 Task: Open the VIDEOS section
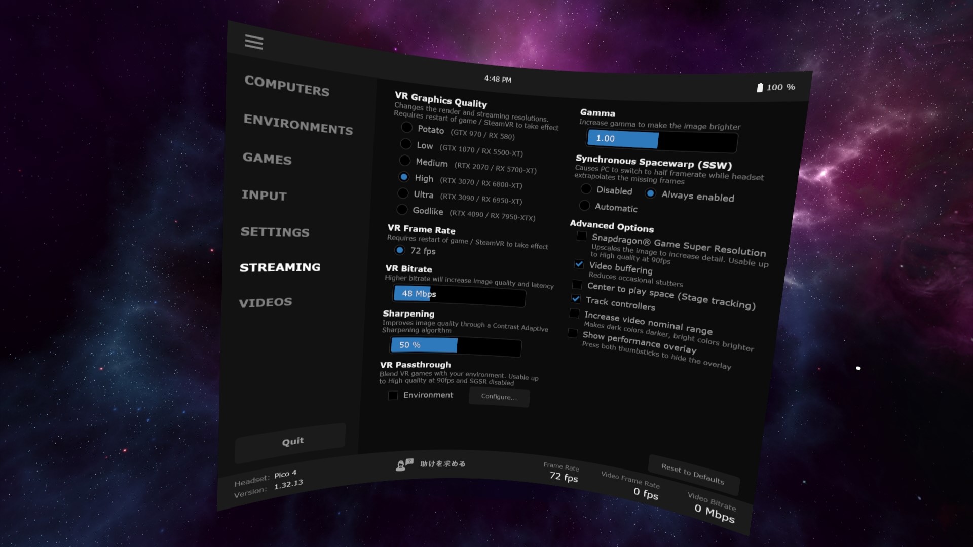265,301
